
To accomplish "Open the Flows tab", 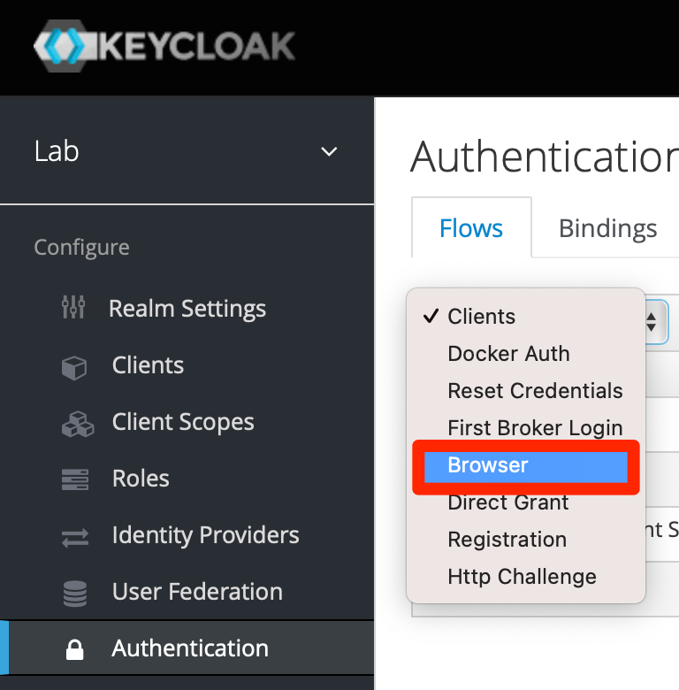I will [471, 227].
